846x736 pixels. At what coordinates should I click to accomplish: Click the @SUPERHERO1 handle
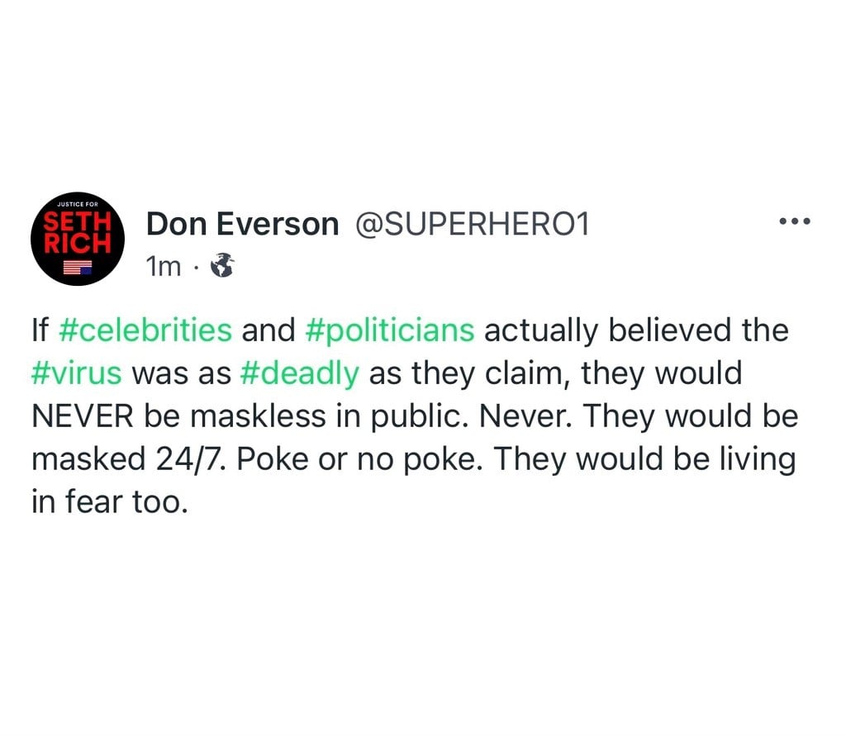[472, 224]
